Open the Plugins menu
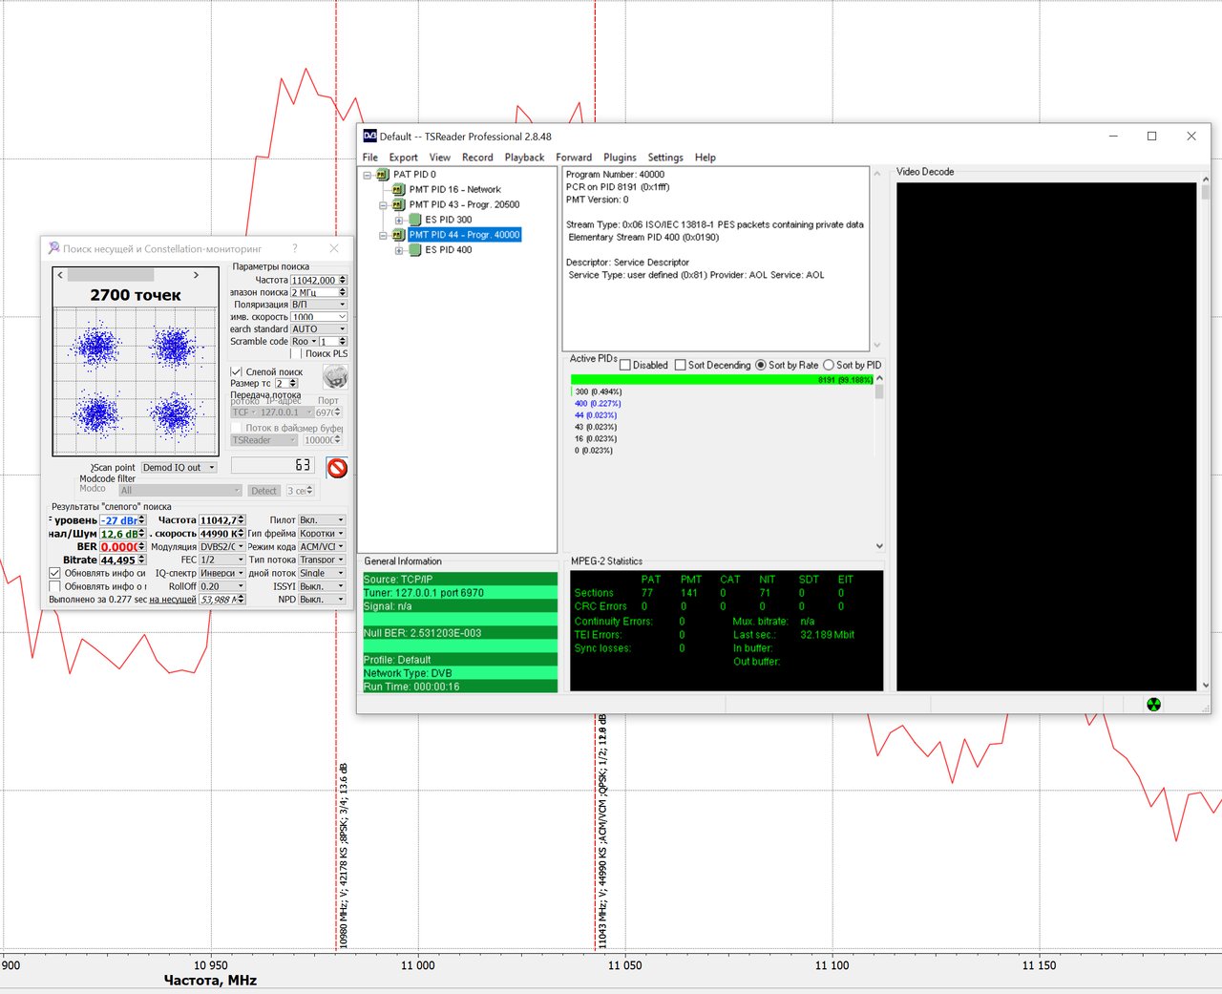 tap(620, 158)
